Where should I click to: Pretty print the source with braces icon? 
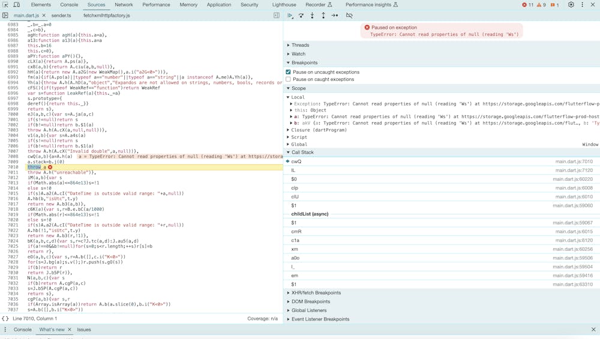5,319
